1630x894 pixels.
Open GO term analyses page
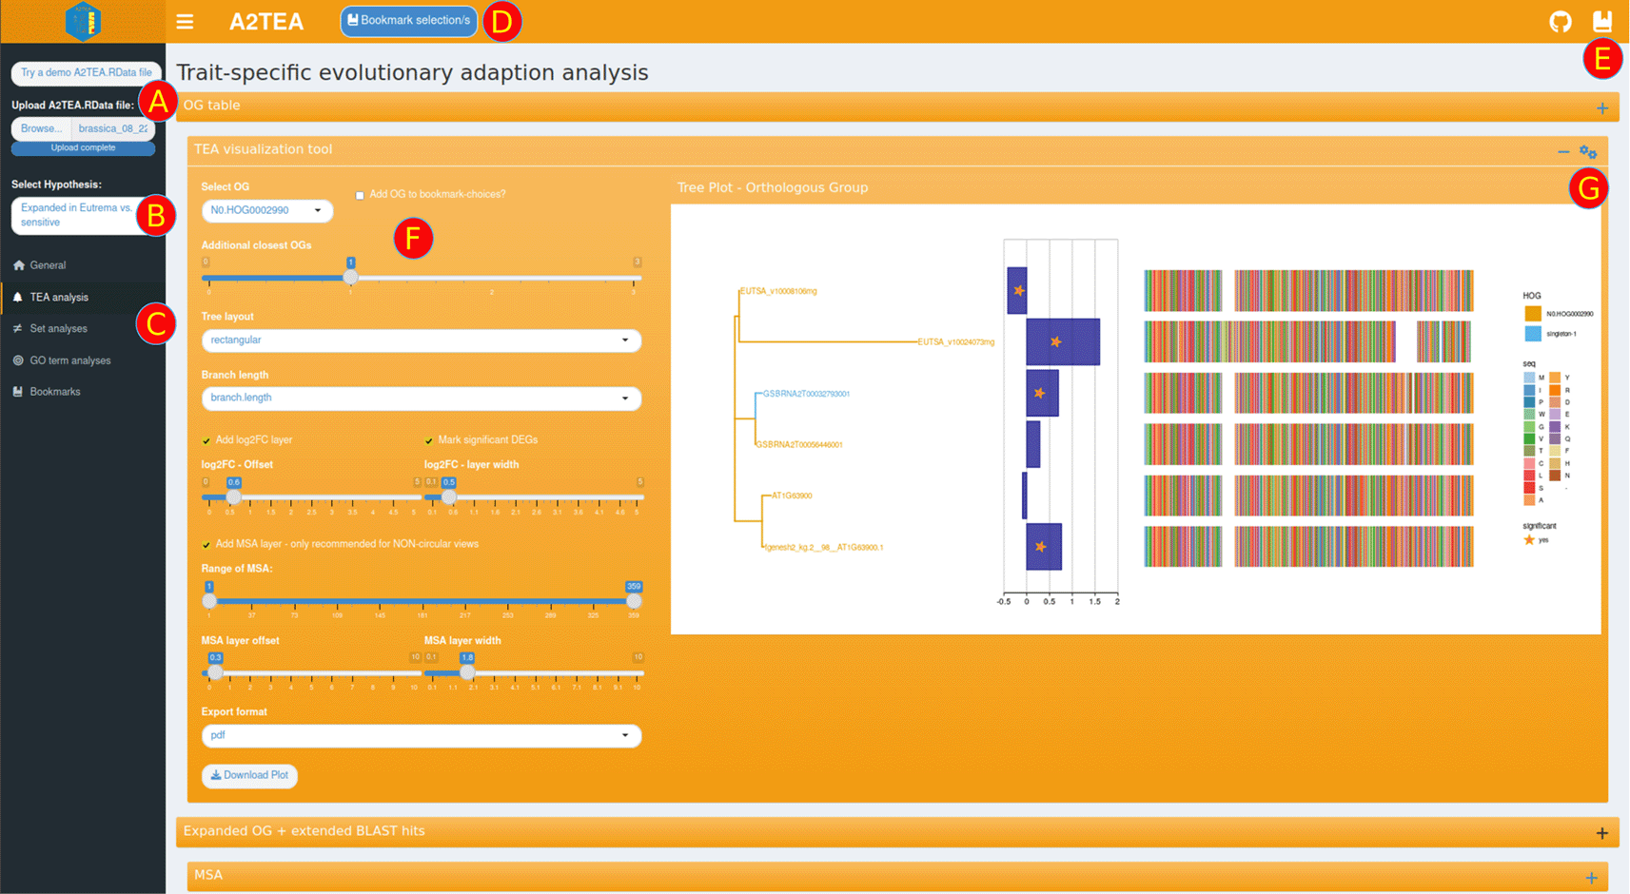click(69, 360)
